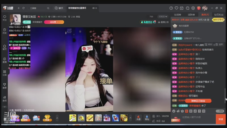This screenshot has height=128, width=227.
Task: Click the fan badge beside chat input
Action: tap(176, 119)
